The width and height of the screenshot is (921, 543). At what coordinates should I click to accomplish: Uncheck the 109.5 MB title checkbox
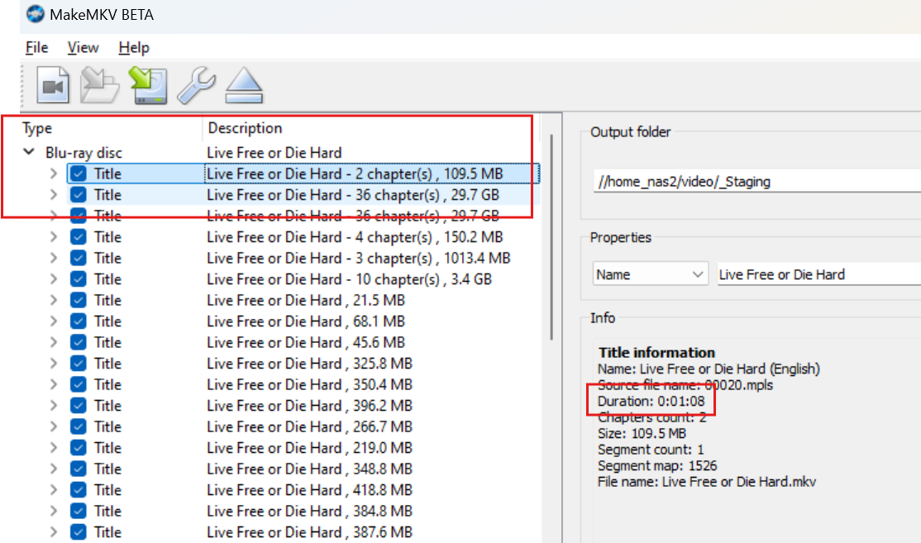pos(78,174)
